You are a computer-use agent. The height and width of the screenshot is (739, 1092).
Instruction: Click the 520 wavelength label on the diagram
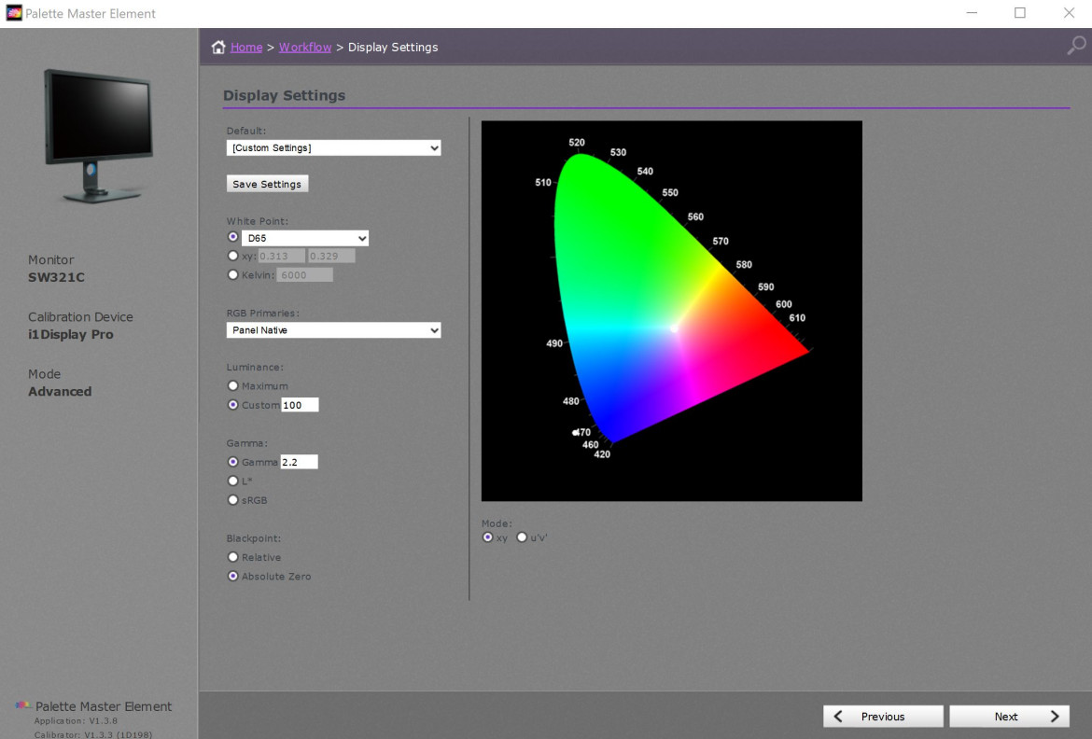click(x=577, y=142)
